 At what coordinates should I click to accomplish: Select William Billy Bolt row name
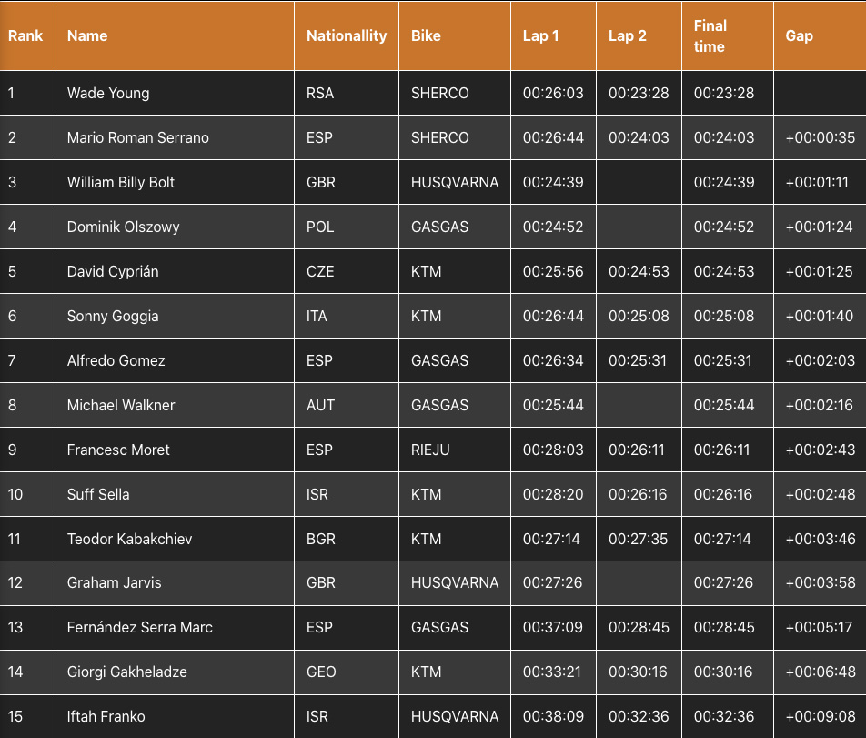click(x=121, y=182)
